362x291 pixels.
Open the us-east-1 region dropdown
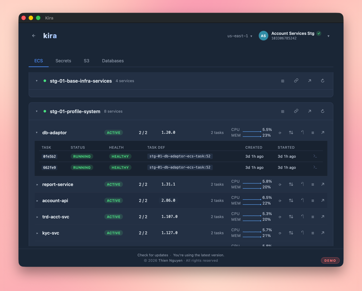[x=240, y=36]
